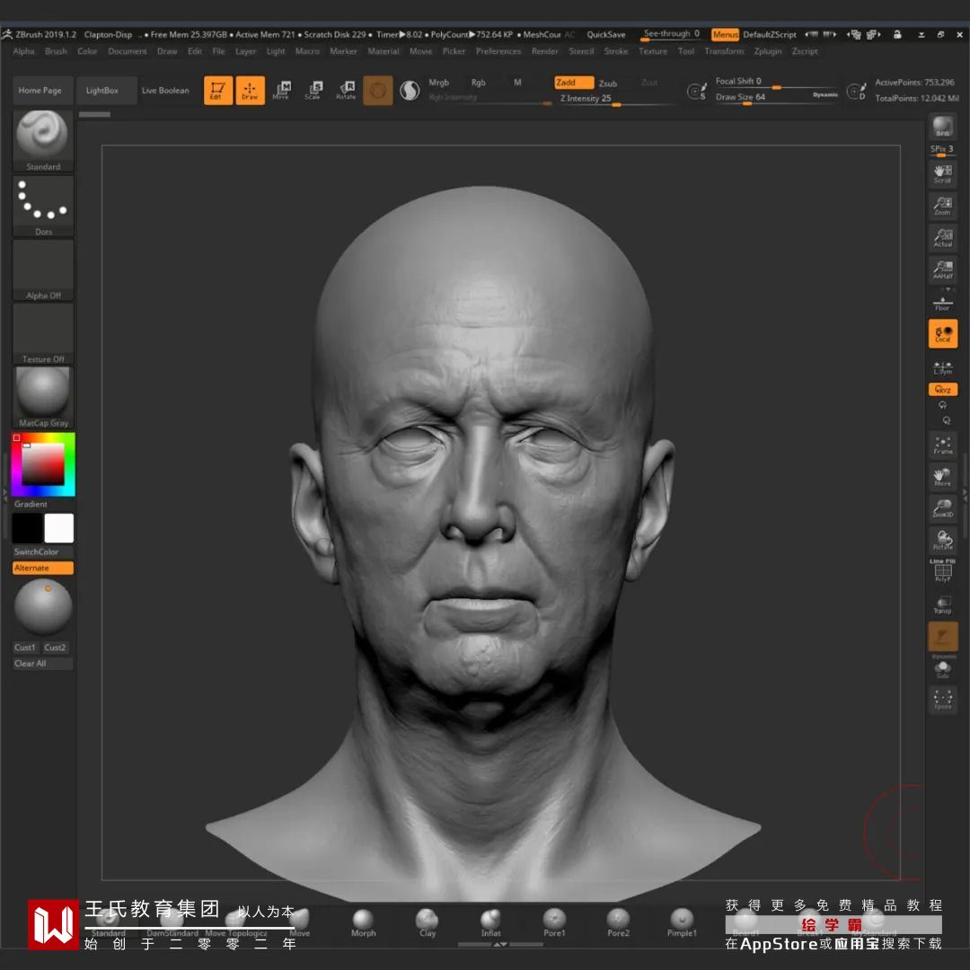Image resolution: width=970 pixels, height=970 pixels.
Task: Click the Zoom canvas icon
Action: point(943,206)
